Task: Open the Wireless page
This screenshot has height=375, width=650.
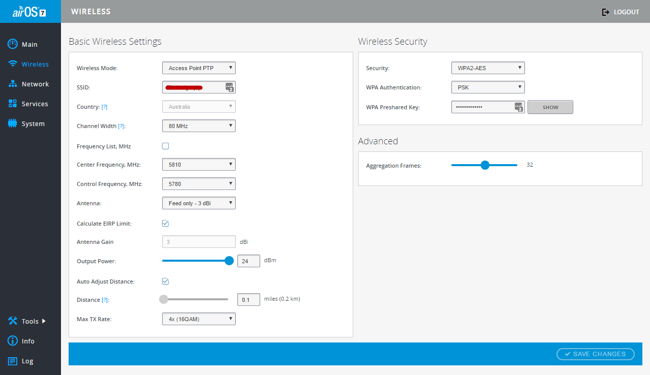Action: [35, 64]
